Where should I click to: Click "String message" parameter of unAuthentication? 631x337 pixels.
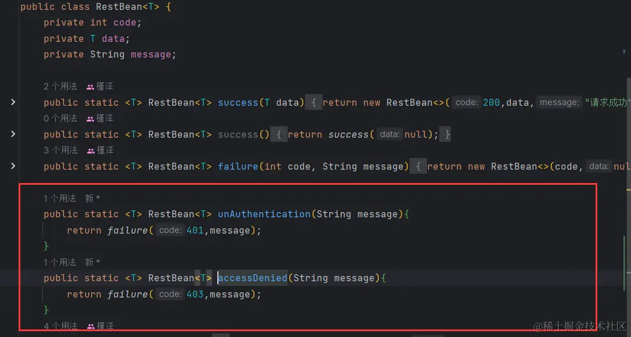(357, 214)
